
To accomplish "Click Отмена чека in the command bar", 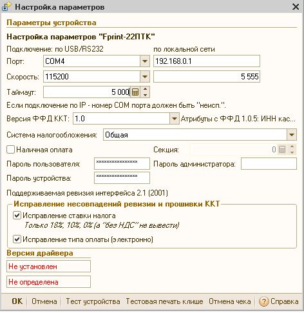I will 230,301.
